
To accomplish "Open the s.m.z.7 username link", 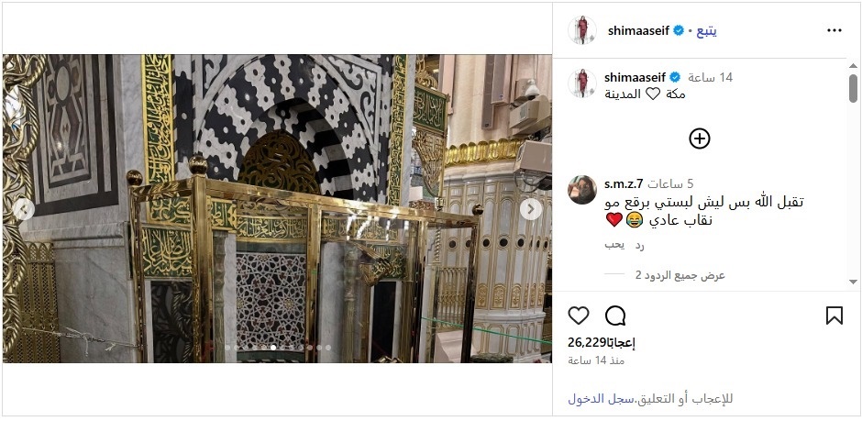I will [x=624, y=184].
